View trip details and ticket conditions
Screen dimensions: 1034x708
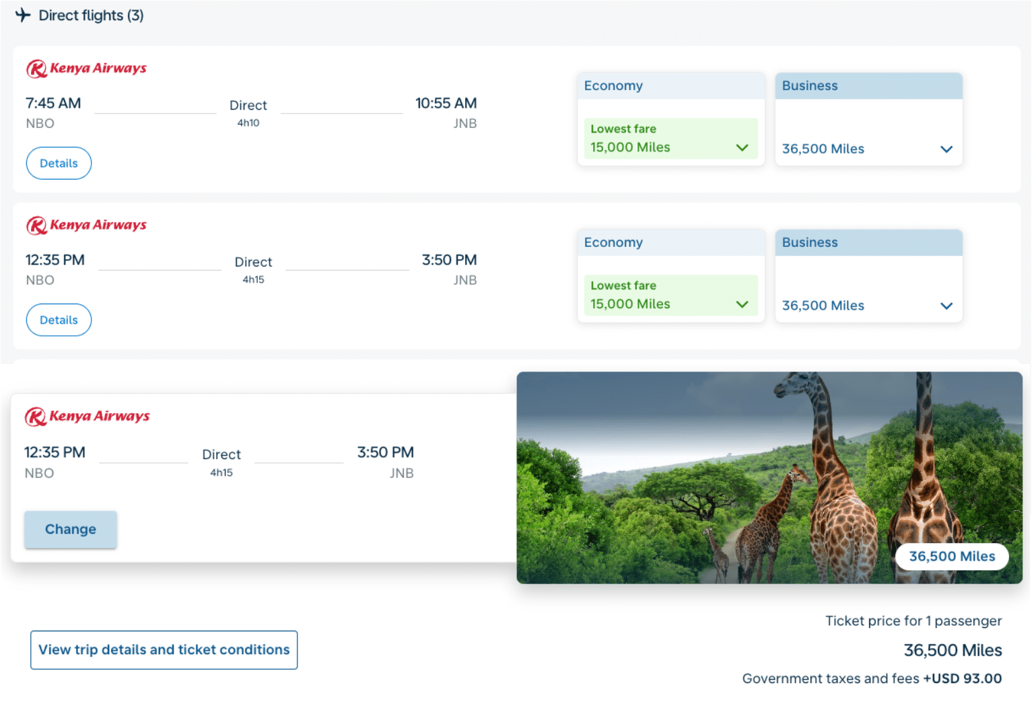(x=164, y=650)
